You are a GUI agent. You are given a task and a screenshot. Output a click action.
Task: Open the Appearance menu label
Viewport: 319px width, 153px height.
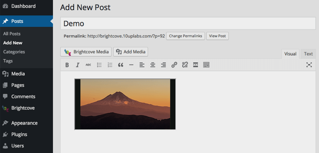(x=24, y=123)
